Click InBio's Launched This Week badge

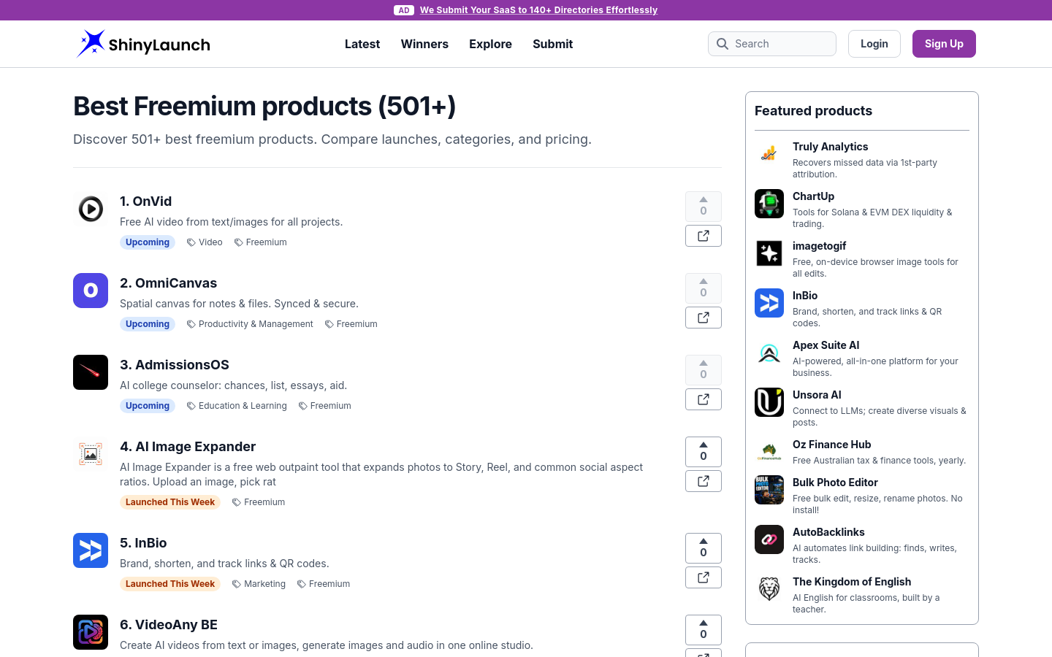tap(170, 584)
